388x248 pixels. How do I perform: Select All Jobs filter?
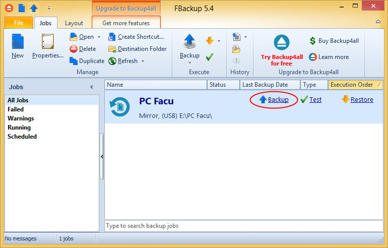coord(52,100)
